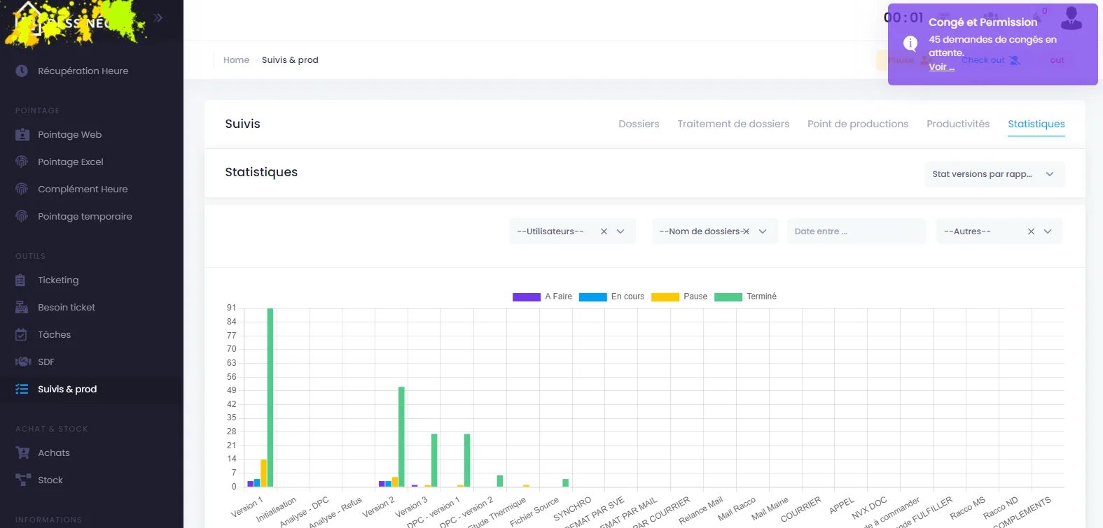This screenshot has width=1103, height=528.
Task: Click the Suivis & prod list icon in sidebar
Action: tap(22, 389)
